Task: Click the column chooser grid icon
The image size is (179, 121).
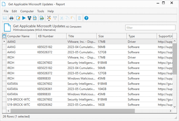Action: [x=4, y=36]
